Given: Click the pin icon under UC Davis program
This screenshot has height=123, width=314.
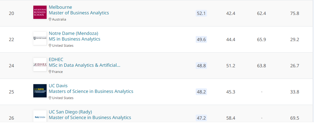Looking at the screenshot, I should (50, 98).
